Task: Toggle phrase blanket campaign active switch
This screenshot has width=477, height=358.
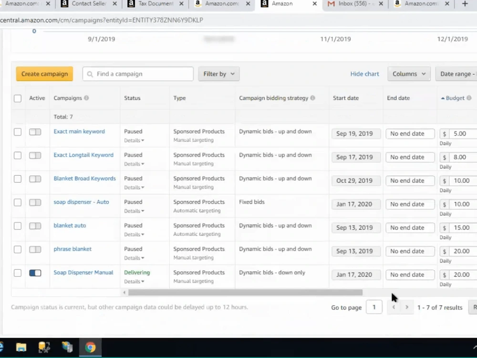Action: tap(35, 249)
